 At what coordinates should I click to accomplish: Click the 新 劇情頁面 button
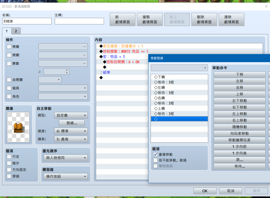(123, 19)
